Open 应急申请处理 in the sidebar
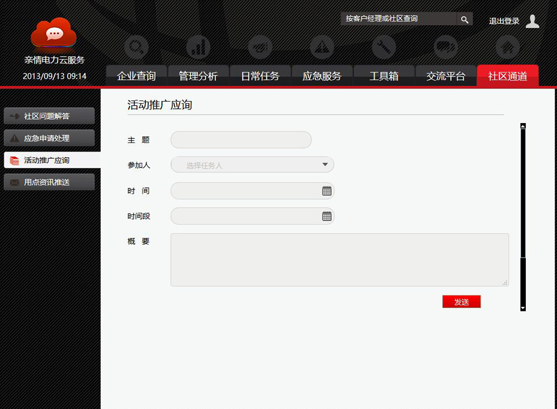Viewport: 557px width, 409px height. [x=49, y=138]
